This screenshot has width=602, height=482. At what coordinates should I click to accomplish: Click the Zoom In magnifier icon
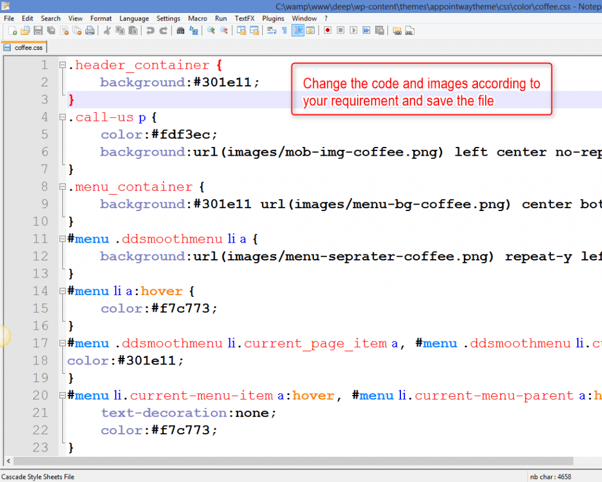pos(210,30)
